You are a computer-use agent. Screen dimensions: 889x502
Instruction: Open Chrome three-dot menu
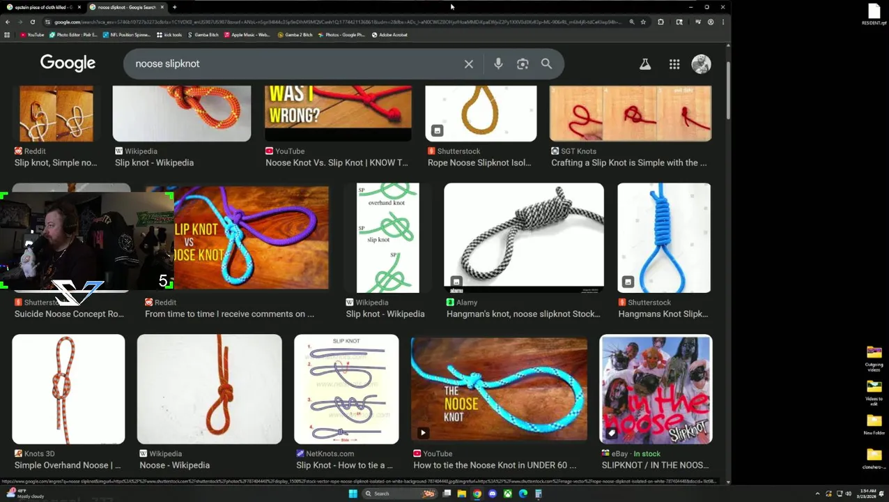pos(723,22)
